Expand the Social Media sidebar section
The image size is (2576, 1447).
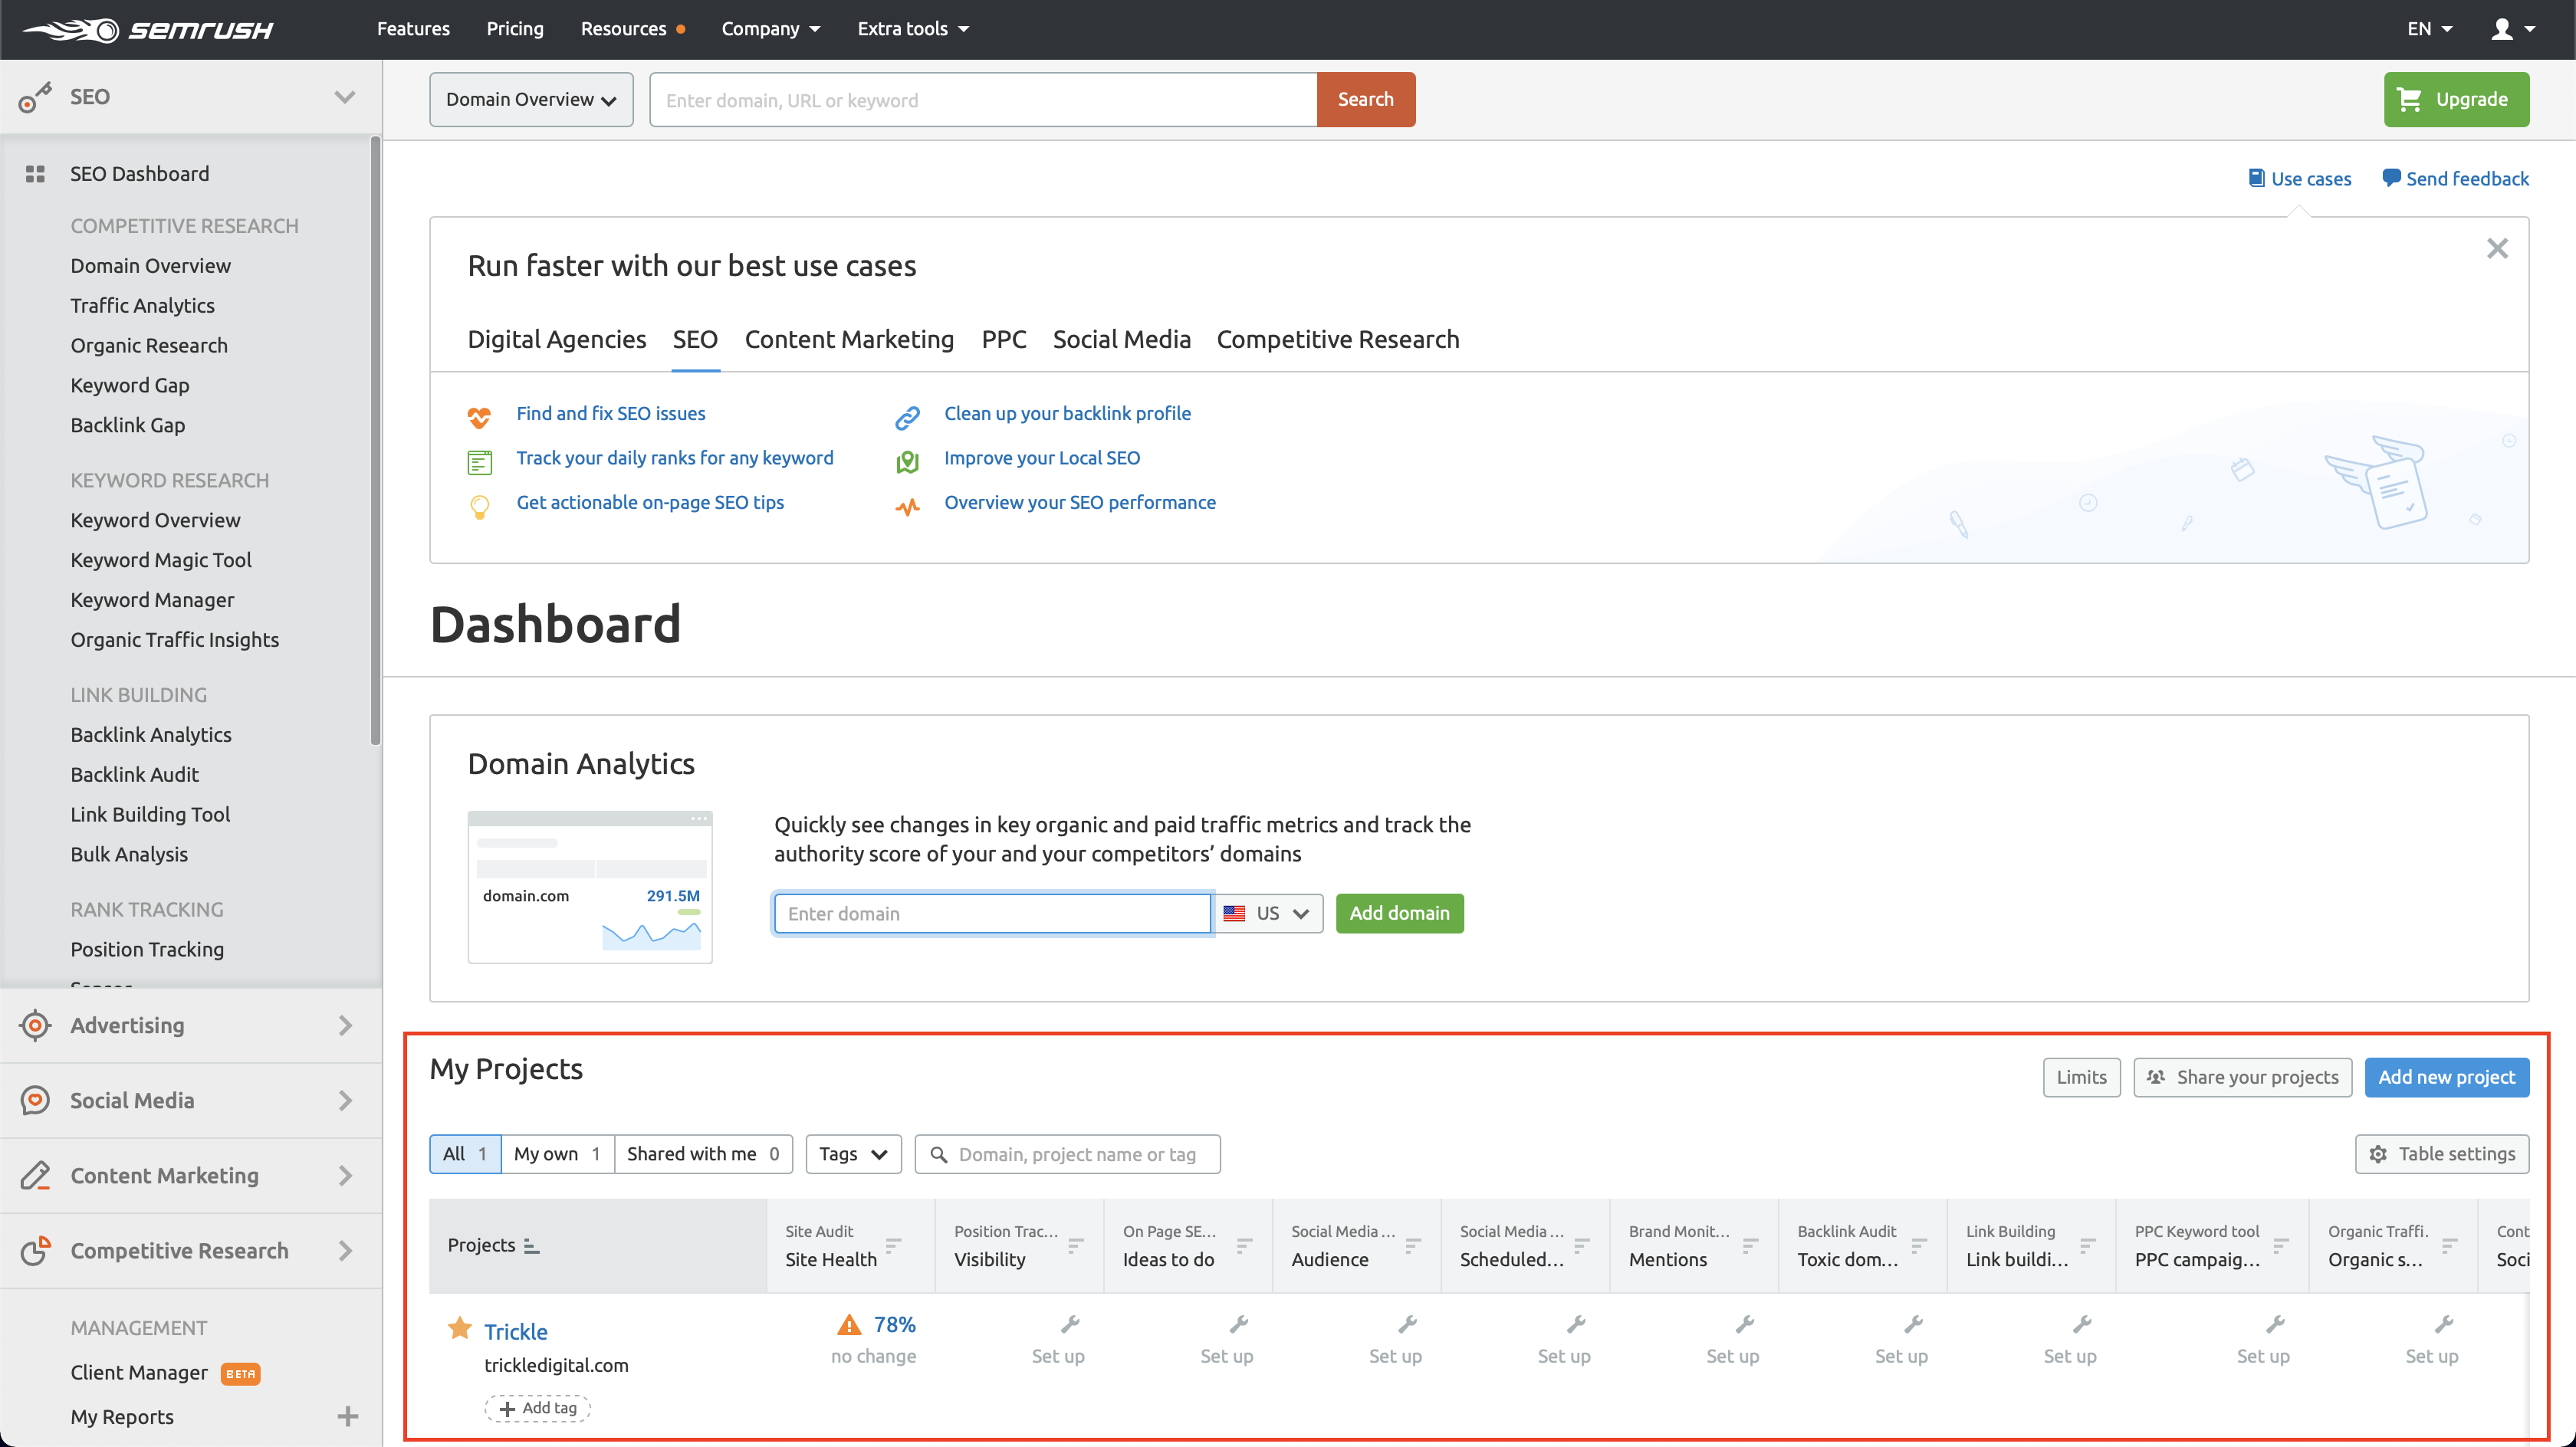(x=345, y=1100)
